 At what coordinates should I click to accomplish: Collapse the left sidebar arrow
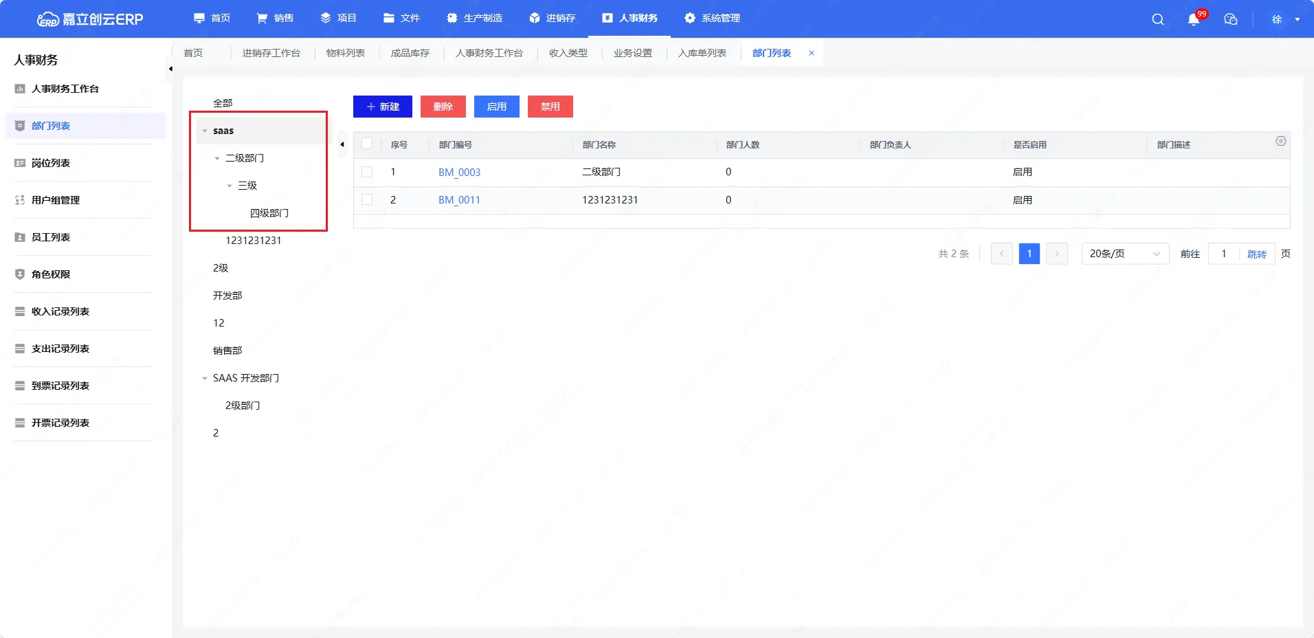[x=170, y=69]
